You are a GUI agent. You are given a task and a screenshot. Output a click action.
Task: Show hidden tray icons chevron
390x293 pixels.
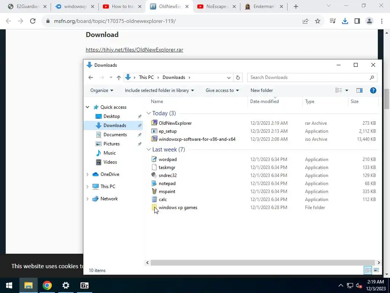pyautogui.click(x=341, y=285)
